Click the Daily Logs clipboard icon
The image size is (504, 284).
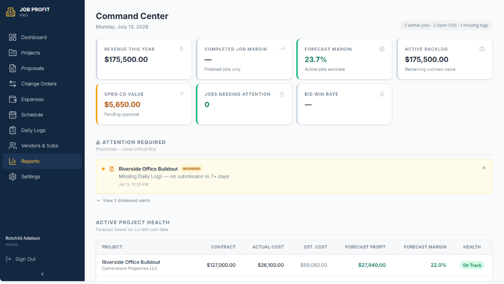pyautogui.click(x=12, y=130)
